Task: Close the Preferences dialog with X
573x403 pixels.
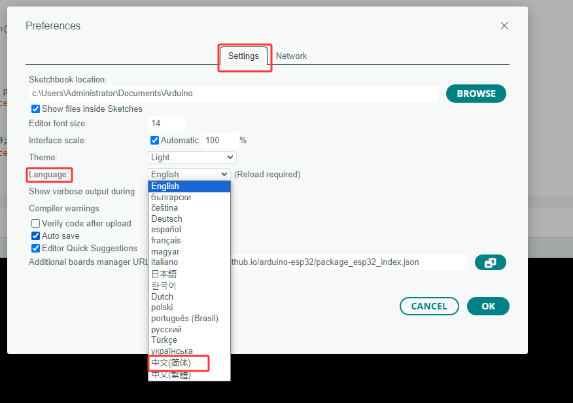Action: pyautogui.click(x=504, y=26)
